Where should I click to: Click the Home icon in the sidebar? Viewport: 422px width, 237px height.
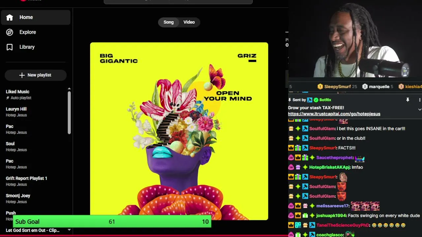pyautogui.click(x=10, y=17)
